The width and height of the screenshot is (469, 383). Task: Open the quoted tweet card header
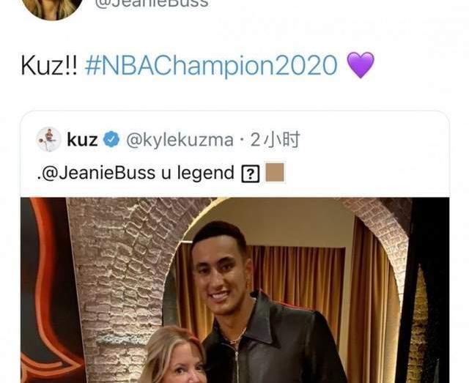point(234,154)
